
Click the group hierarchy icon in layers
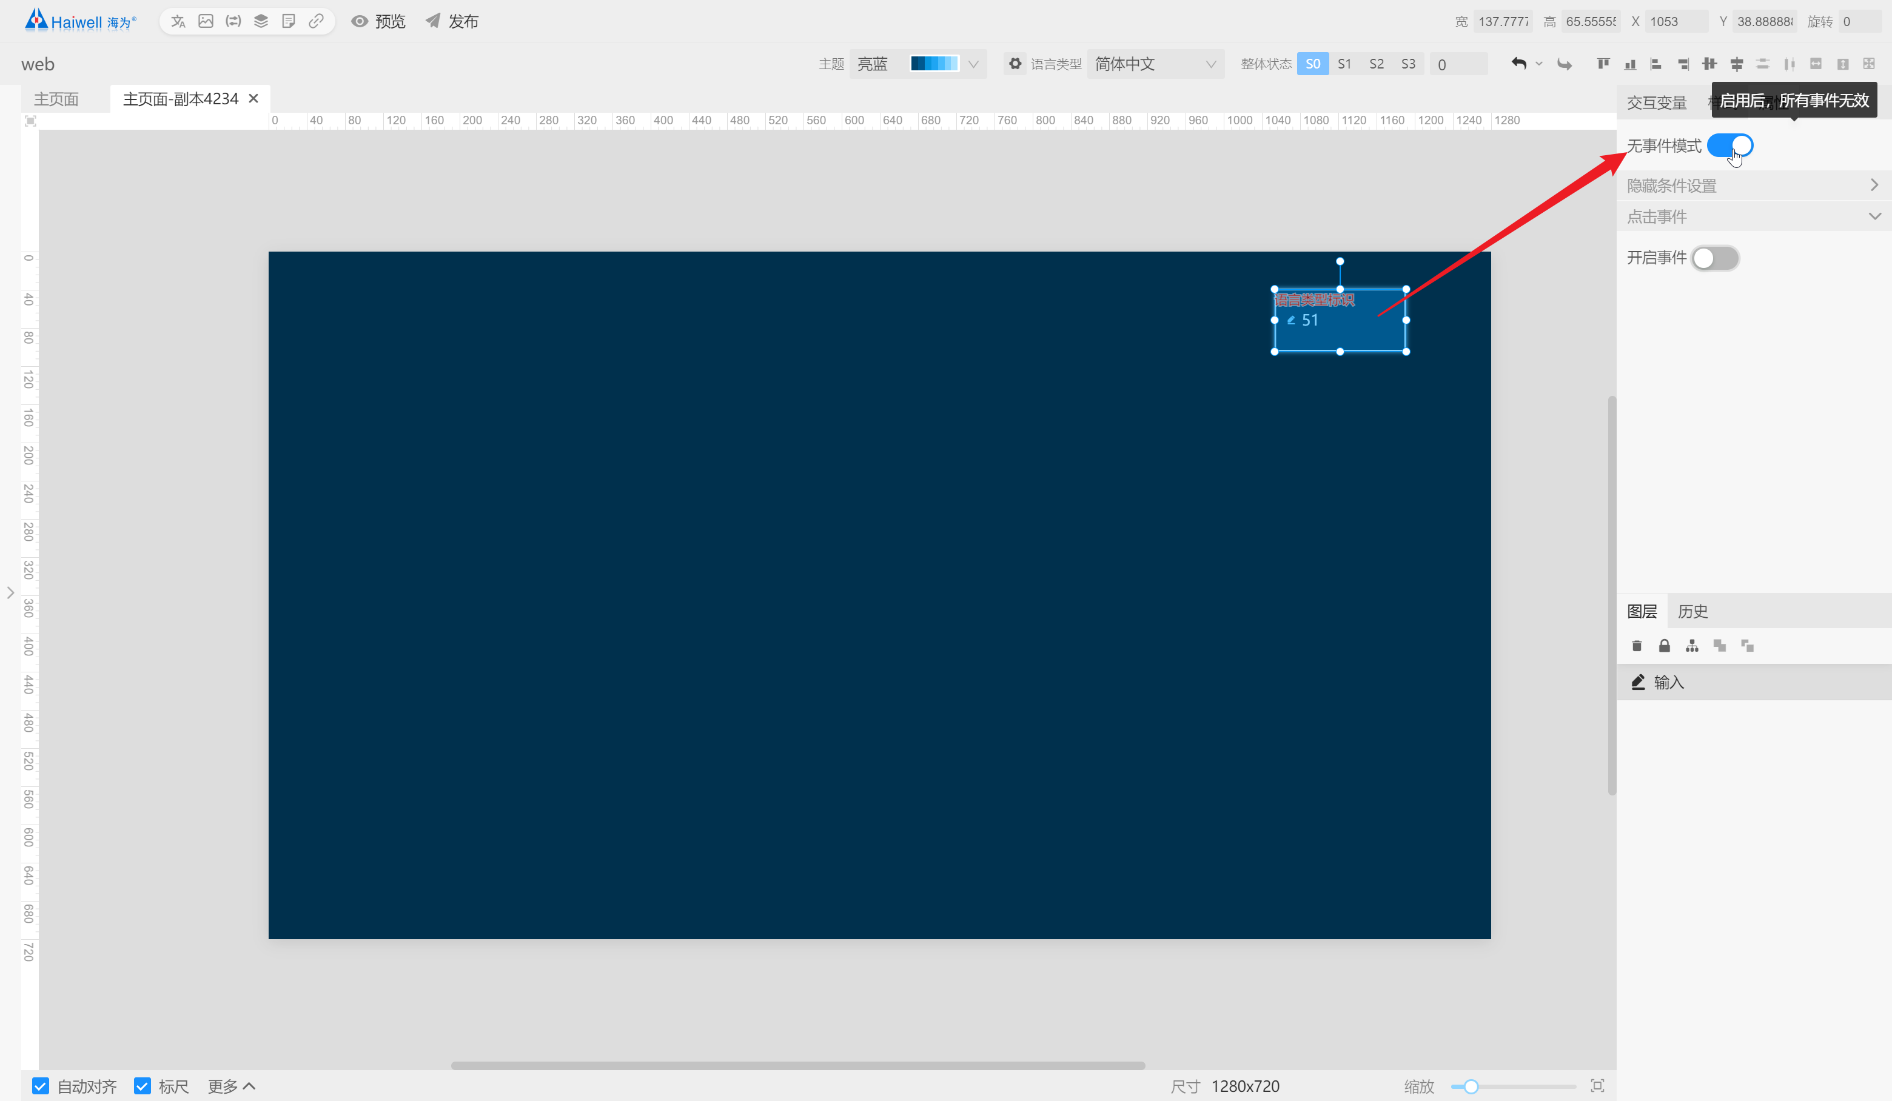[1692, 646]
